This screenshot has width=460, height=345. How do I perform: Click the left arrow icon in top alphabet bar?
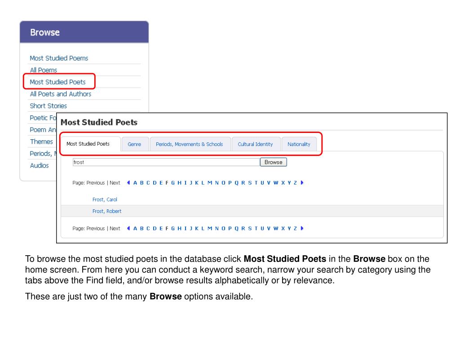pyautogui.click(x=128, y=182)
